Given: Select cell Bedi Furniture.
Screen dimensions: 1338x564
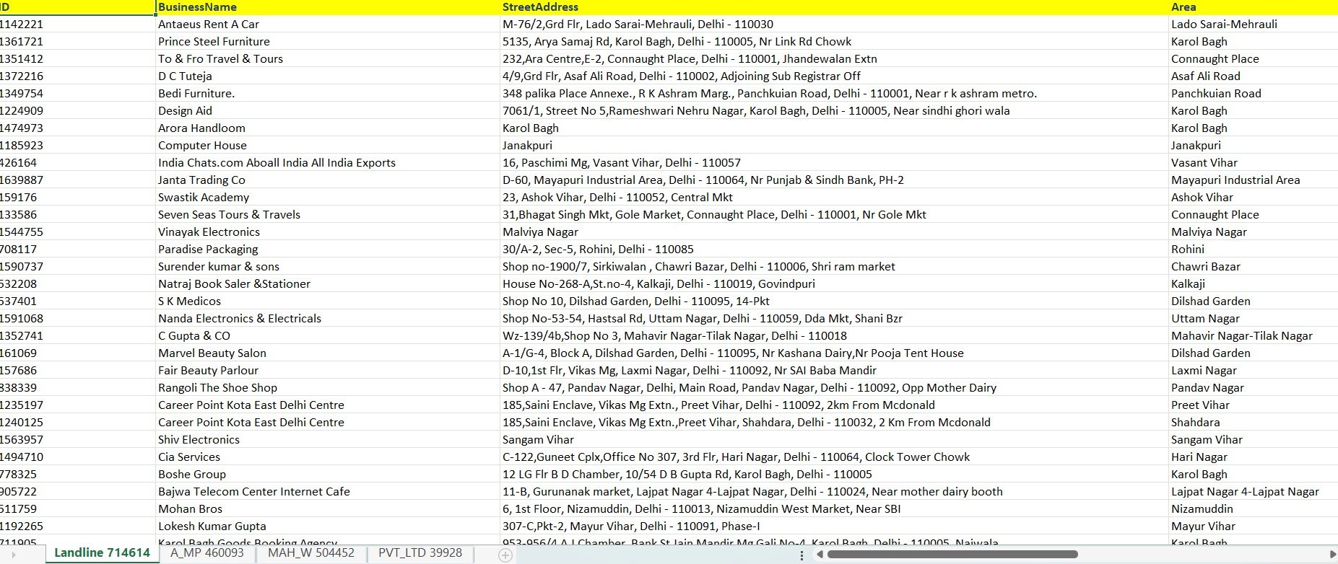Looking at the screenshot, I should [327, 93].
